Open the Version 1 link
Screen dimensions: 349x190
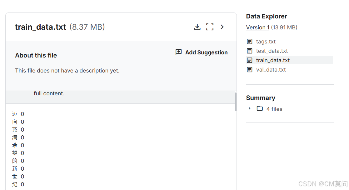(x=258, y=27)
